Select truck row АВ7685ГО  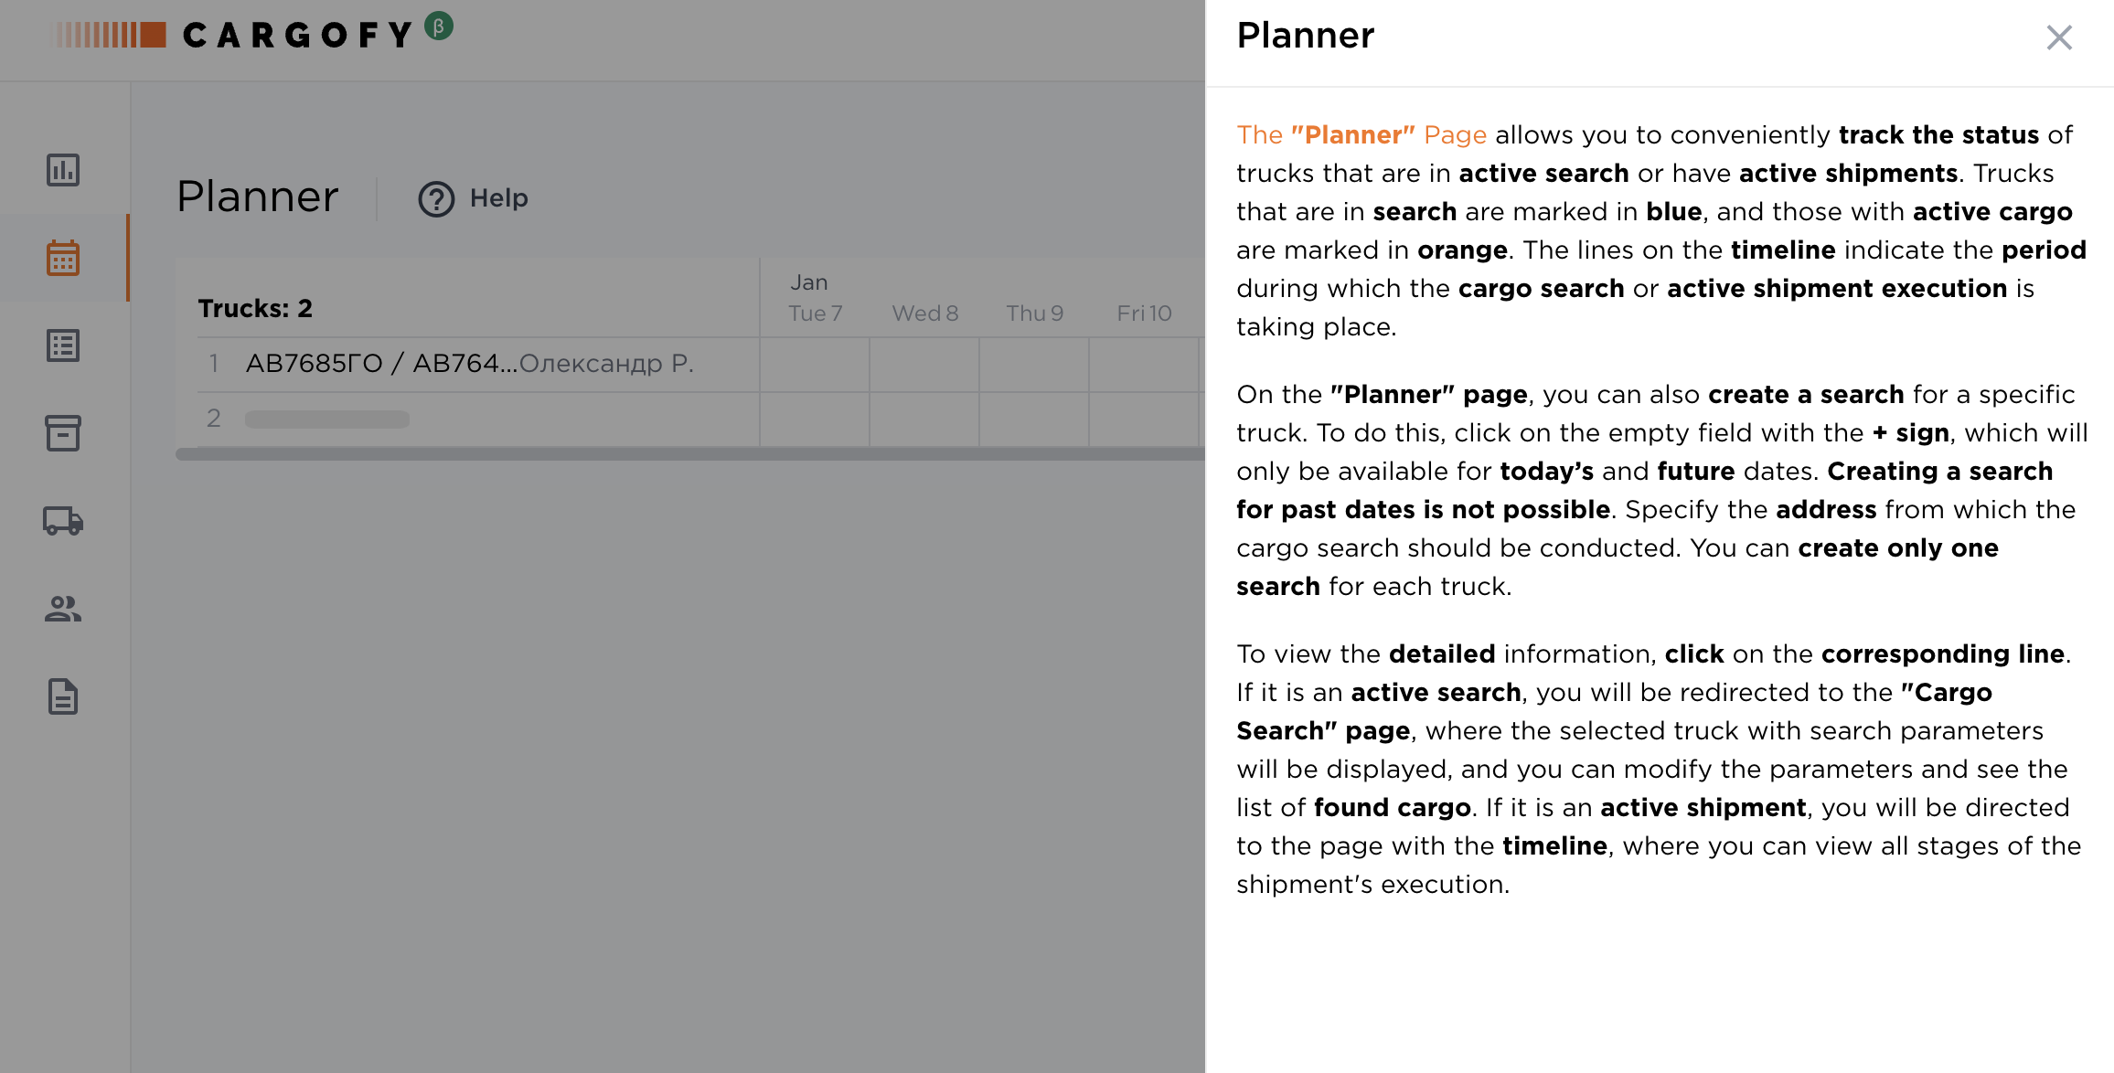(378, 363)
